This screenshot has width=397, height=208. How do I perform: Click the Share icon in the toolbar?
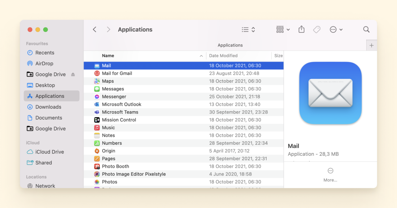click(301, 29)
